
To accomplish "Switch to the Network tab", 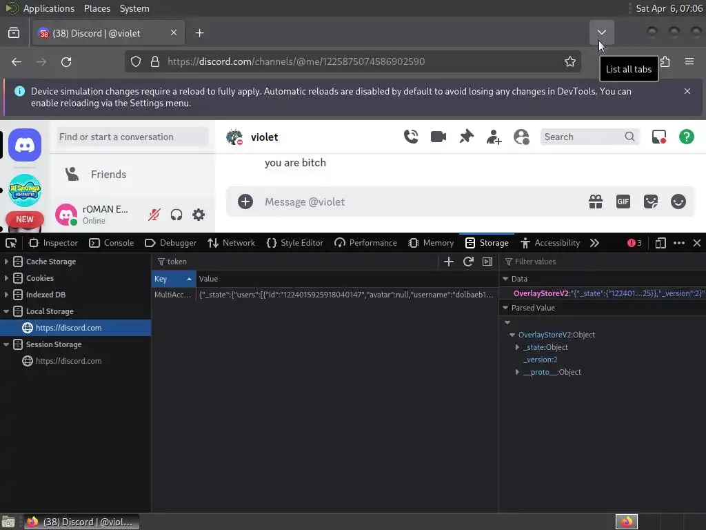I will click(231, 243).
